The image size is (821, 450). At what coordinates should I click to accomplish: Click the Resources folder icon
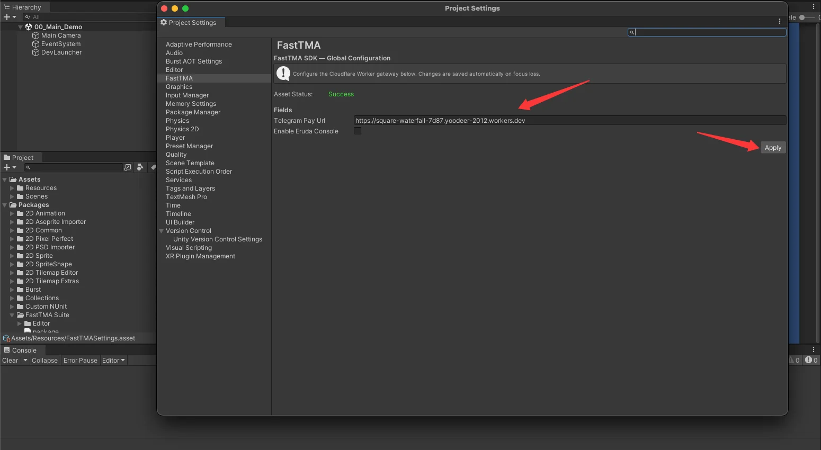(x=20, y=188)
